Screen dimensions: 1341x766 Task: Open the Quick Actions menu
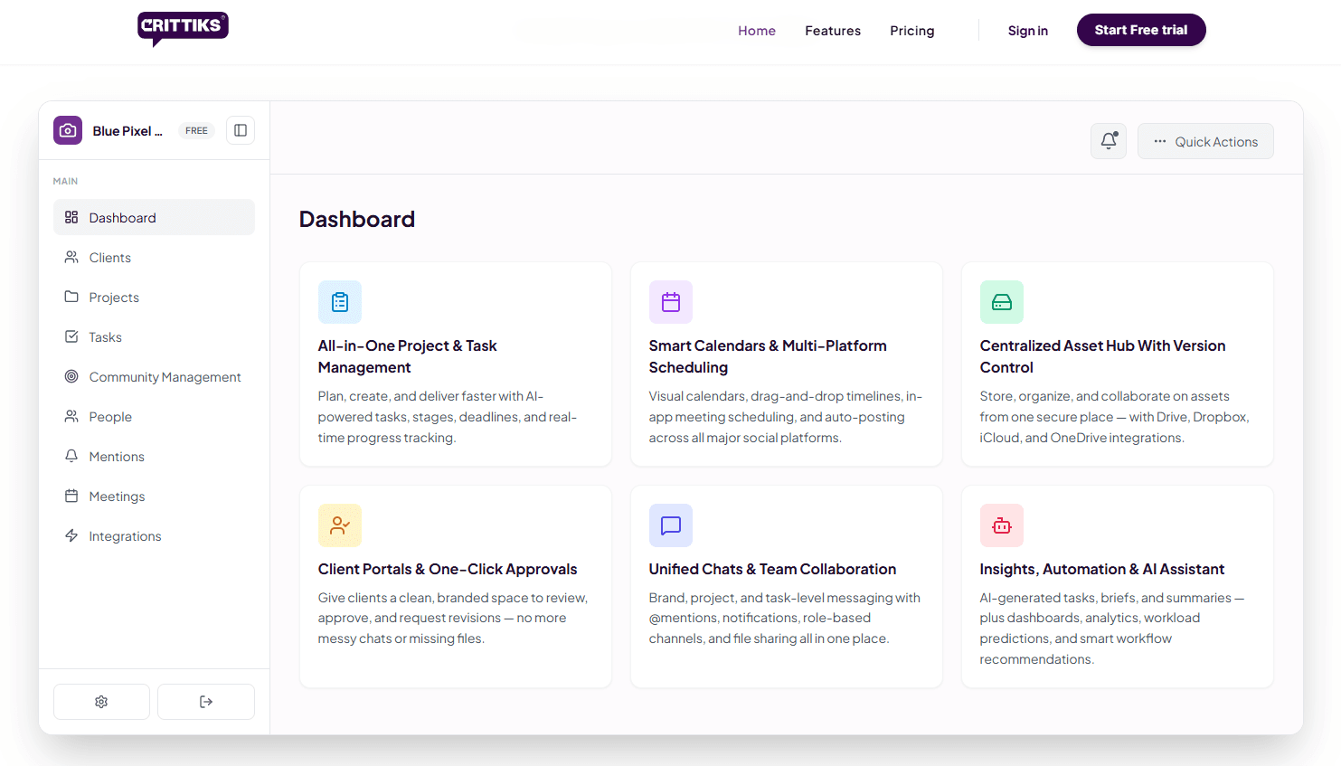(1205, 141)
